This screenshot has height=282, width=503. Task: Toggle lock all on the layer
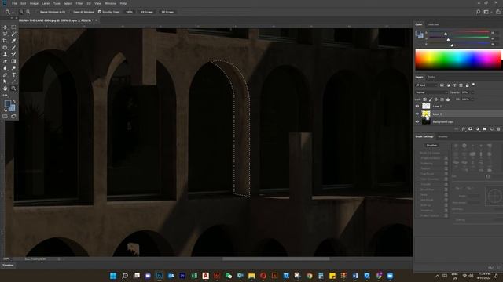tap(448, 99)
